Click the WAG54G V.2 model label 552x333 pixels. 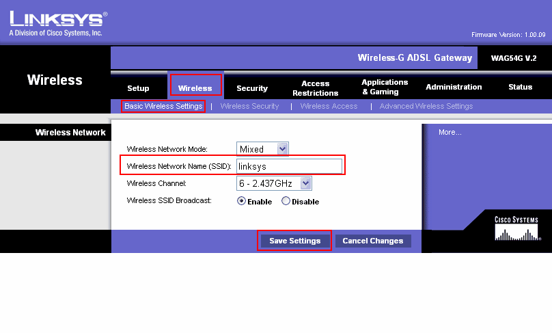click(514, 58)
